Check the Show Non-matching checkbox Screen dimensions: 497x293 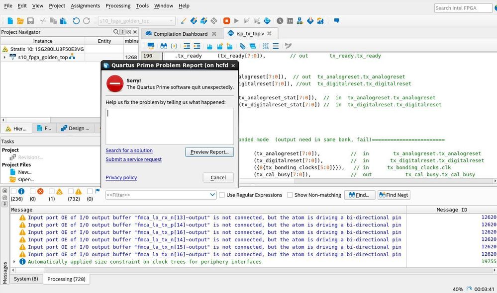tap(290, 195)
